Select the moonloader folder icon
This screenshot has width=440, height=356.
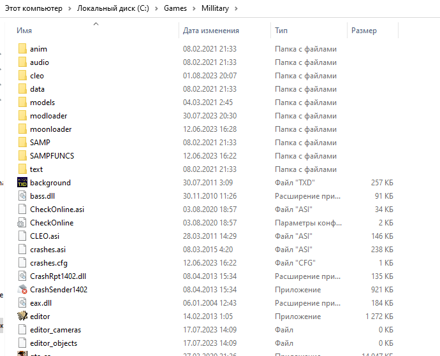(x=22, y=129)
